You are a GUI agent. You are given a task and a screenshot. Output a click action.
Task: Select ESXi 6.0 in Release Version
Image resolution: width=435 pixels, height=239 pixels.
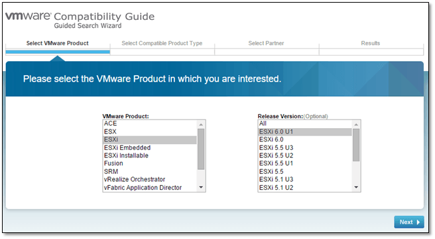click(305, 139)
